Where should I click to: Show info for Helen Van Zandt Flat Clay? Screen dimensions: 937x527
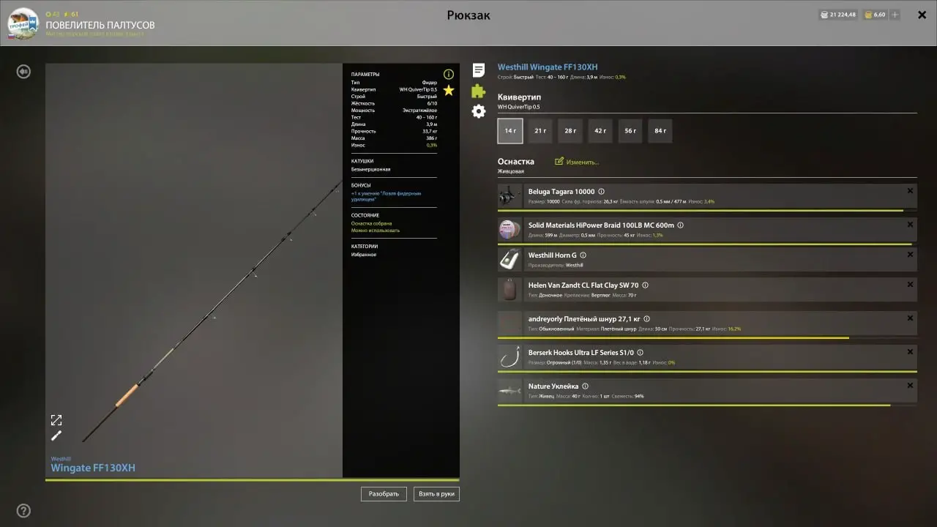pyautogui.click(x=645, y=285)
